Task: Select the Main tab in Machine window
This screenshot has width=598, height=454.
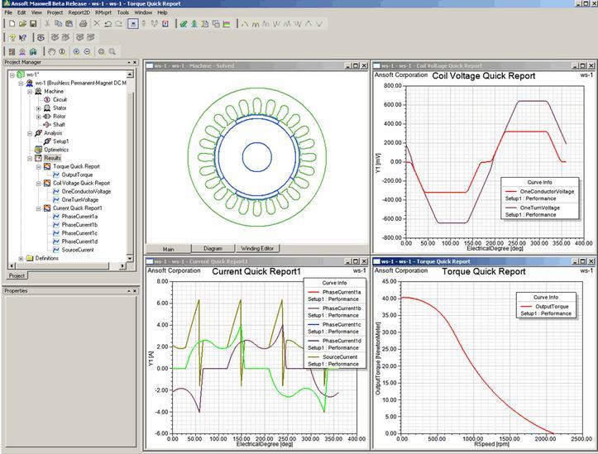Action: 168,249
